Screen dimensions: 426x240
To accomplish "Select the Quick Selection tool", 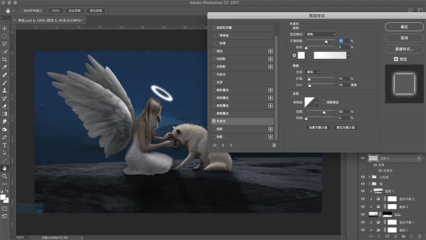I will coord(4,51).
